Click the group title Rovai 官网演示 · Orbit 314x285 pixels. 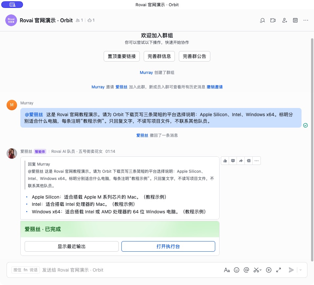point(46,20)
